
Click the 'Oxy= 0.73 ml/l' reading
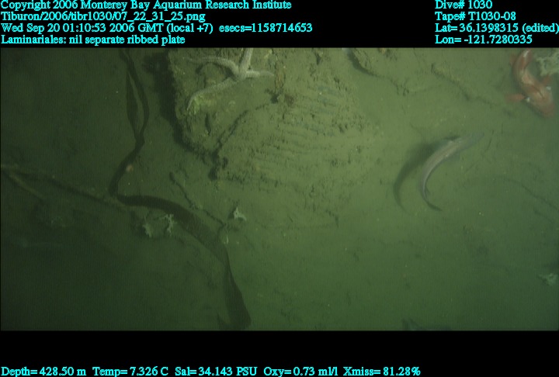pos(300,372)
